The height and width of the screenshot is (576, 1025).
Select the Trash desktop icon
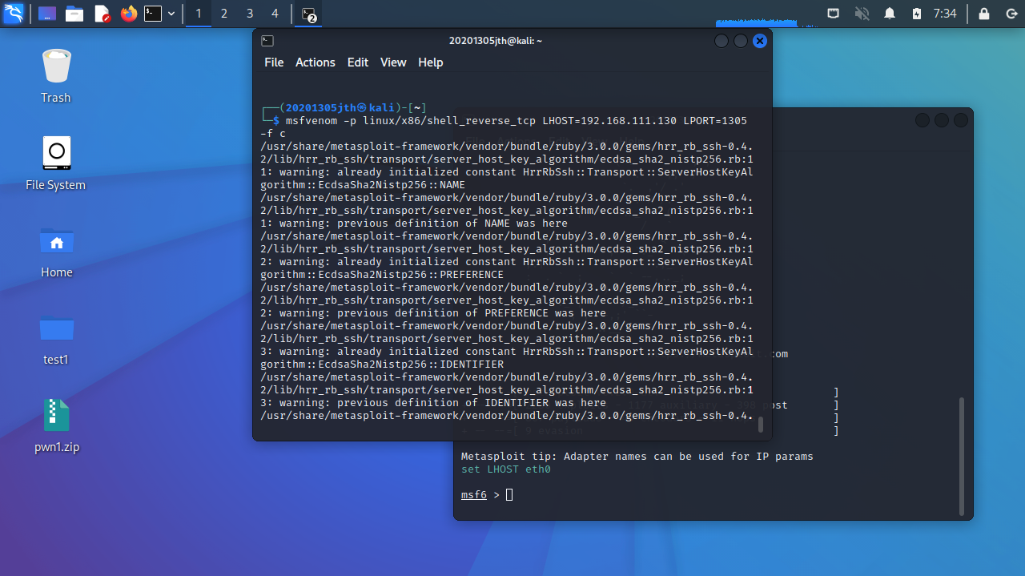click(x=56, y=75)
